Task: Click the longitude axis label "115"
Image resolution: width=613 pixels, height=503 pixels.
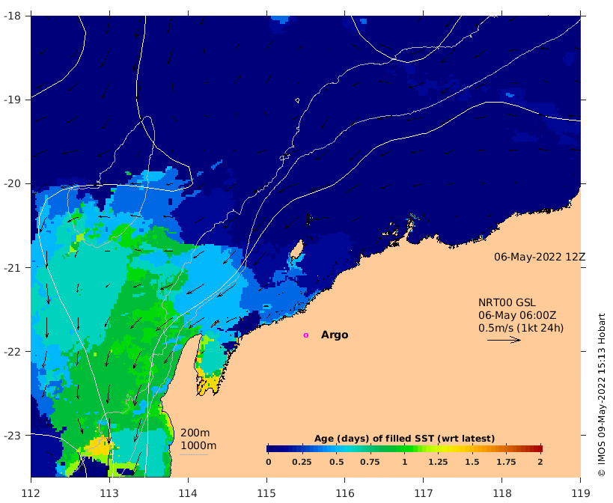Action: (x=266, y=493)
